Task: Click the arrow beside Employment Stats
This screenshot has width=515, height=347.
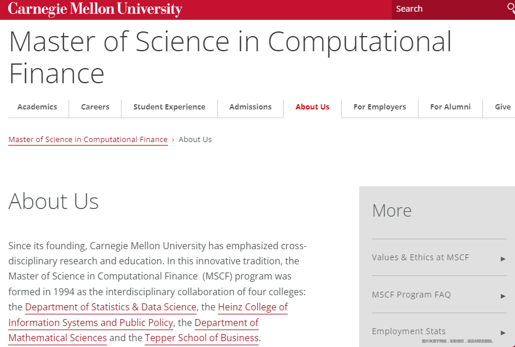Action: coord(503,332)
